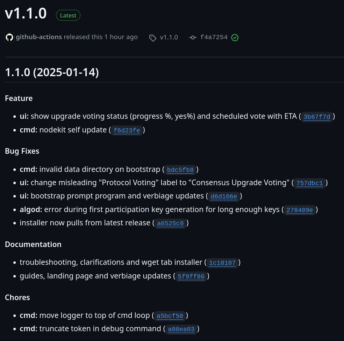This screenshot has width=344, height=341.
Task: Open commit a5bcf50 for logger move
Action: coord(170,316)
